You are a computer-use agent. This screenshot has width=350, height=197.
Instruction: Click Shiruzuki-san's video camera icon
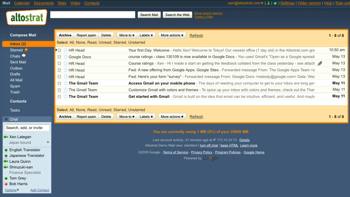(x=6, y=167)
